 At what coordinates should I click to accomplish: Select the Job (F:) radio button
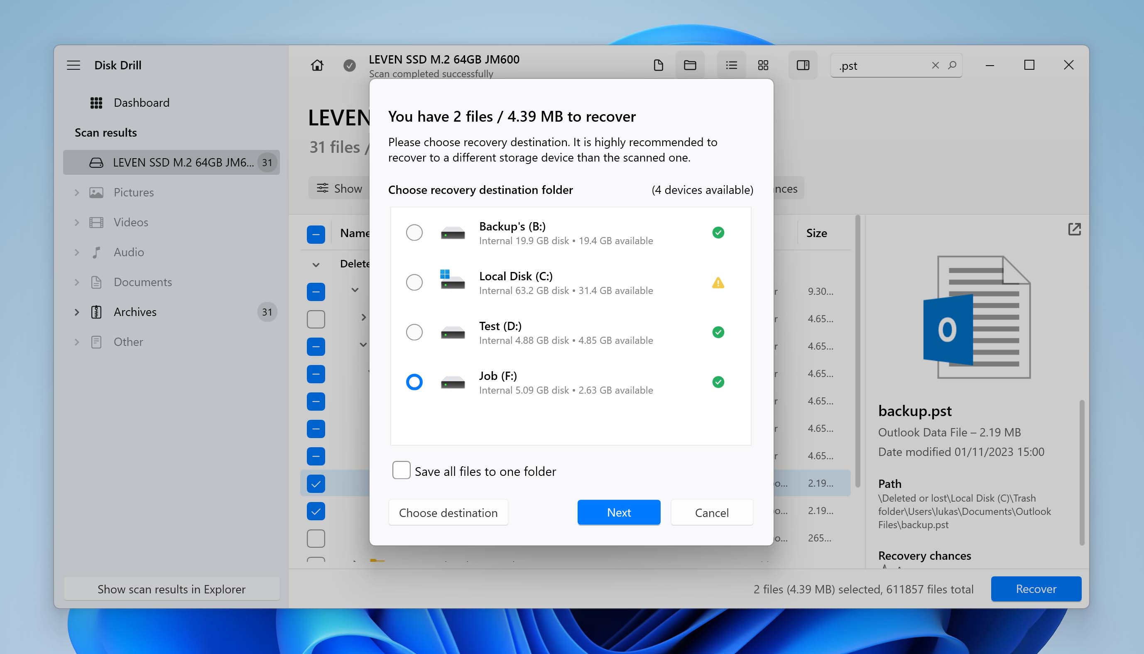[x=413, y=382]
